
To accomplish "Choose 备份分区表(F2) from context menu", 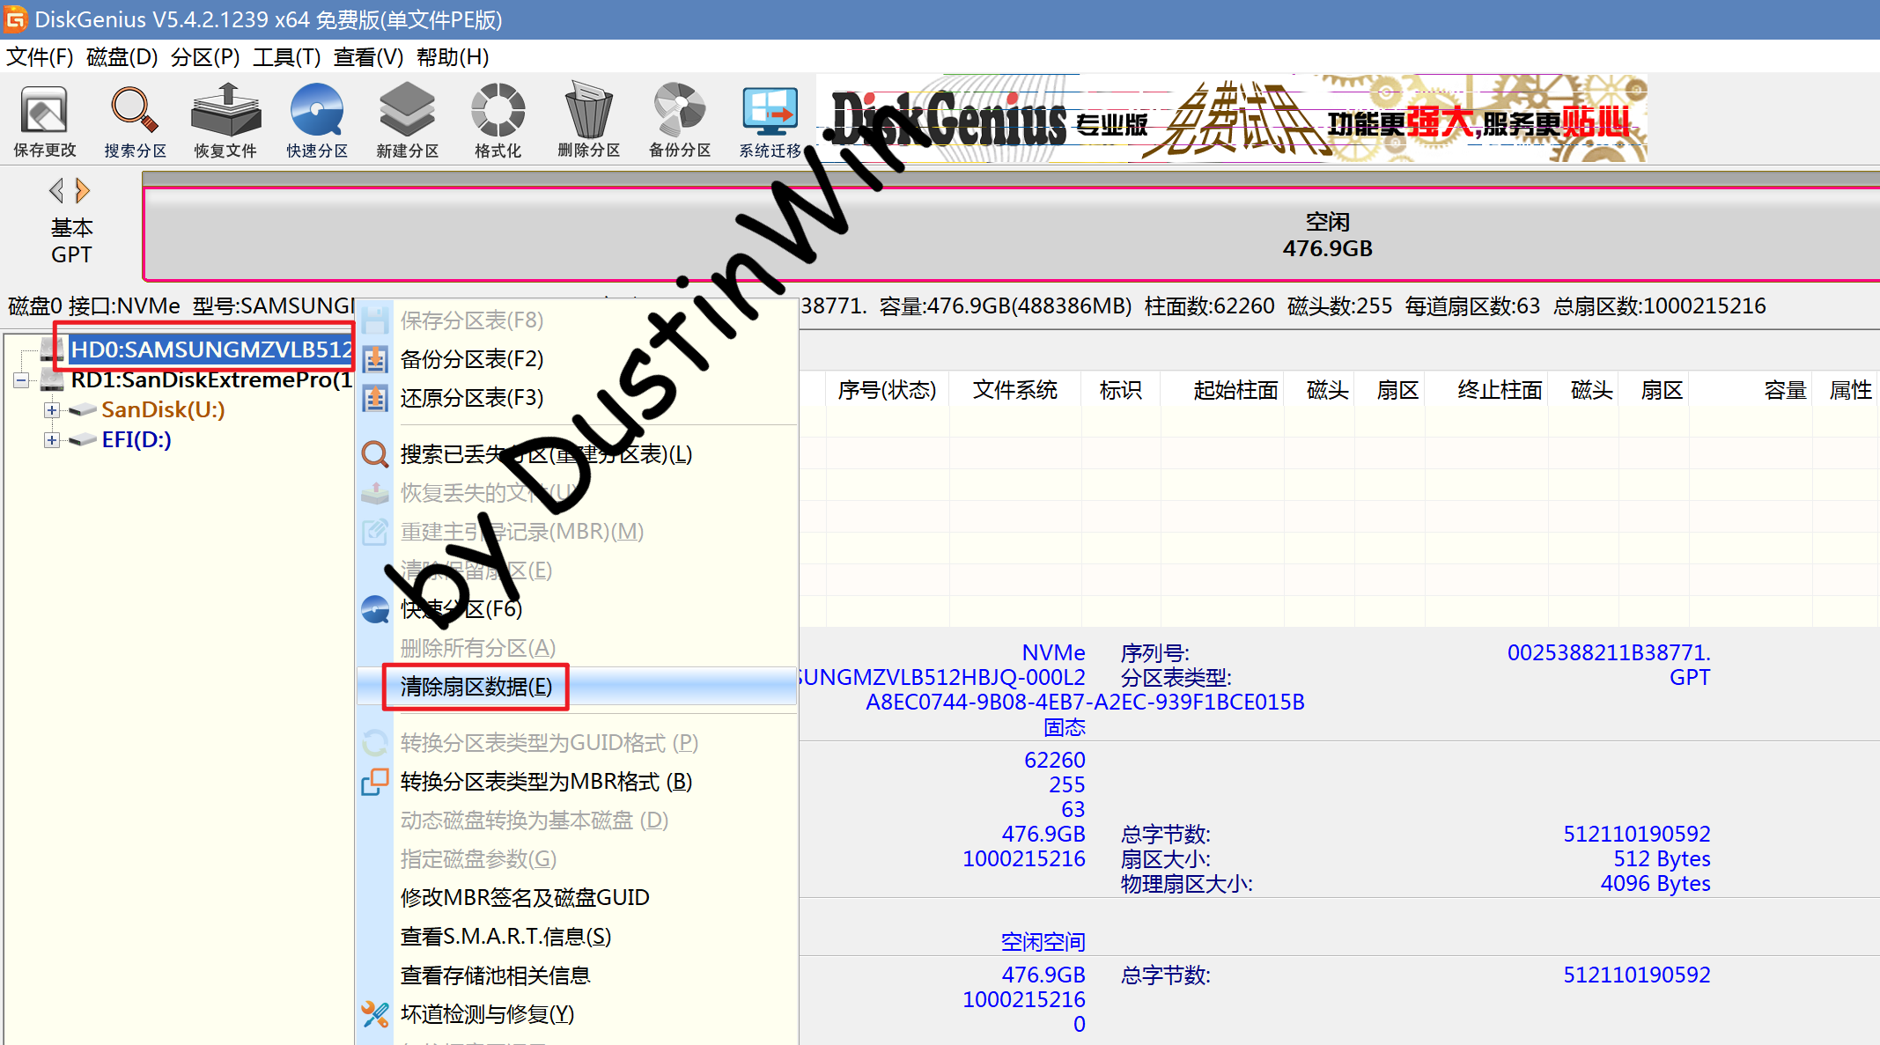I will click(577, 359).
